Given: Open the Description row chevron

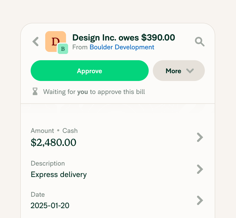Looking at the screenshot, I should coord(200,169).
